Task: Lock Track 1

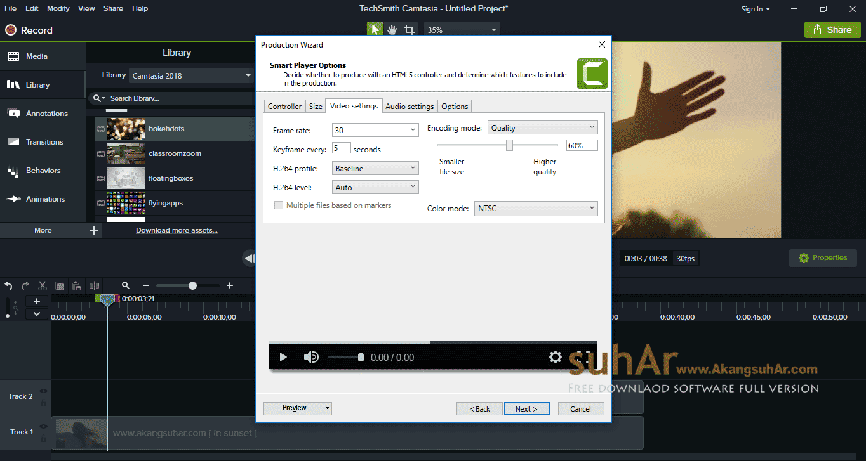Action: point(43,439)
